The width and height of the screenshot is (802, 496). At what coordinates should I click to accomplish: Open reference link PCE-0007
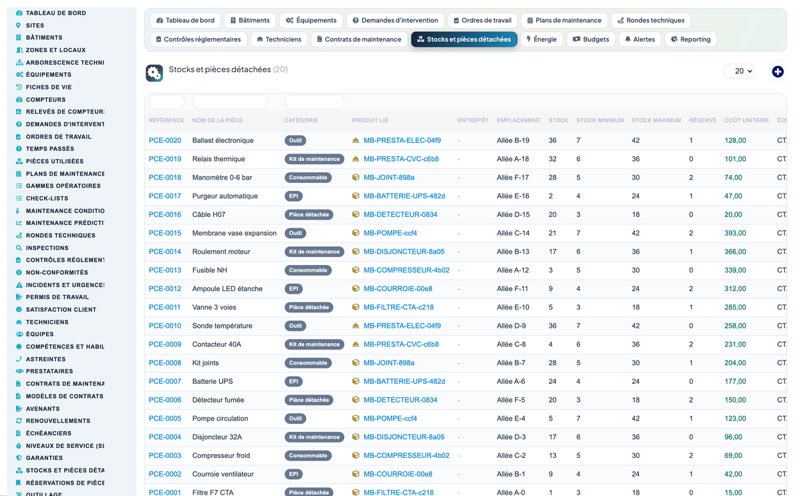164,382
